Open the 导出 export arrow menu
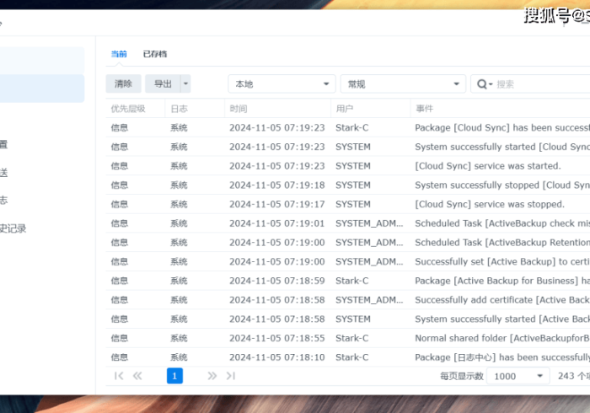 click(x=185, y=84)
